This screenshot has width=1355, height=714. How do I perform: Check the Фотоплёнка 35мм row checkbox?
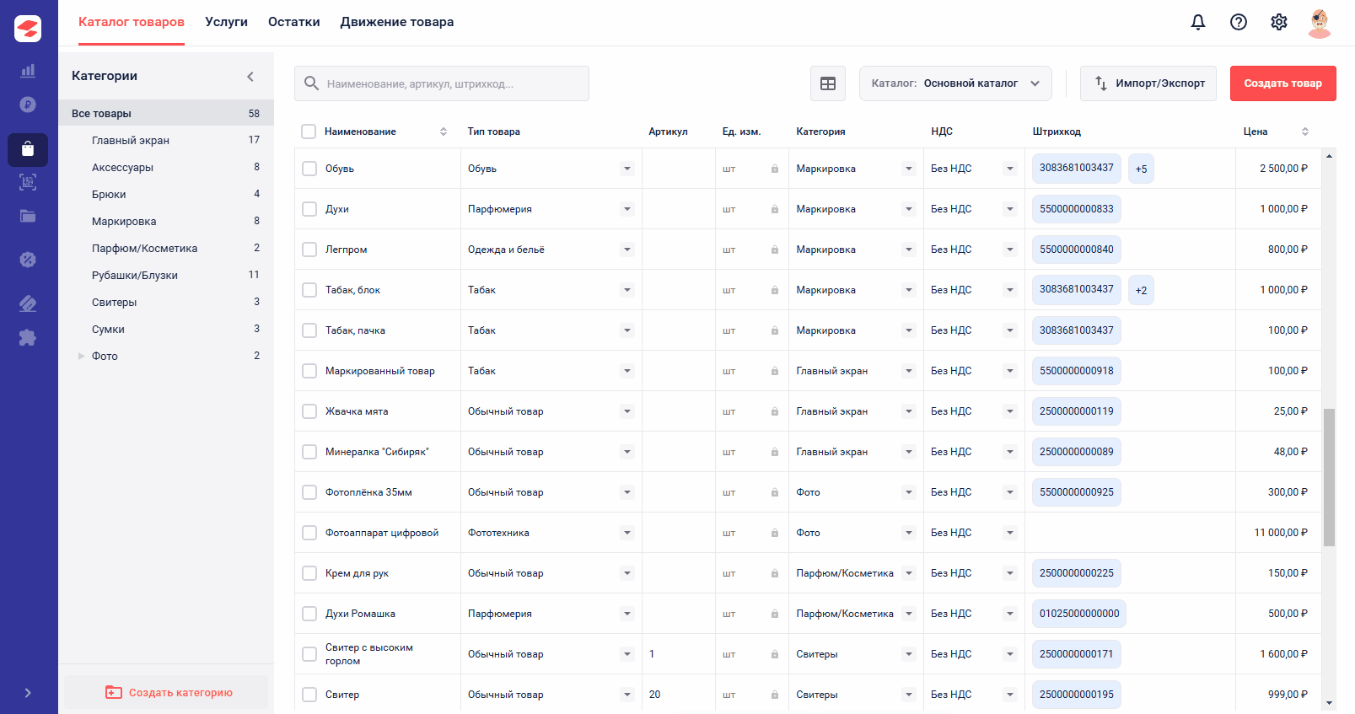click(309, 492)
